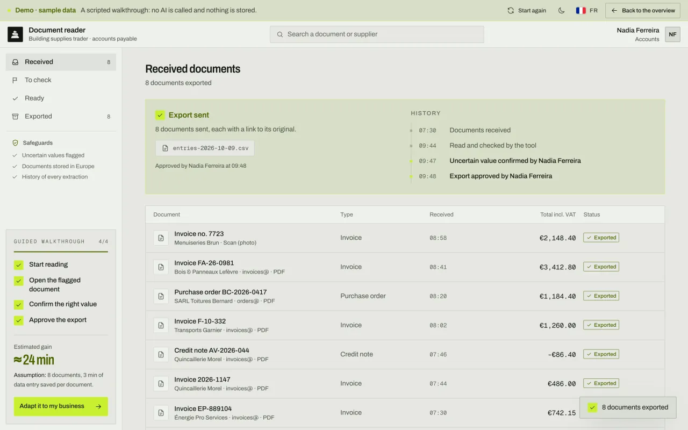Click Adapt it to my business
Image resolution: width=688 pixels, height=430 pixels.
(x=61, y=406)
